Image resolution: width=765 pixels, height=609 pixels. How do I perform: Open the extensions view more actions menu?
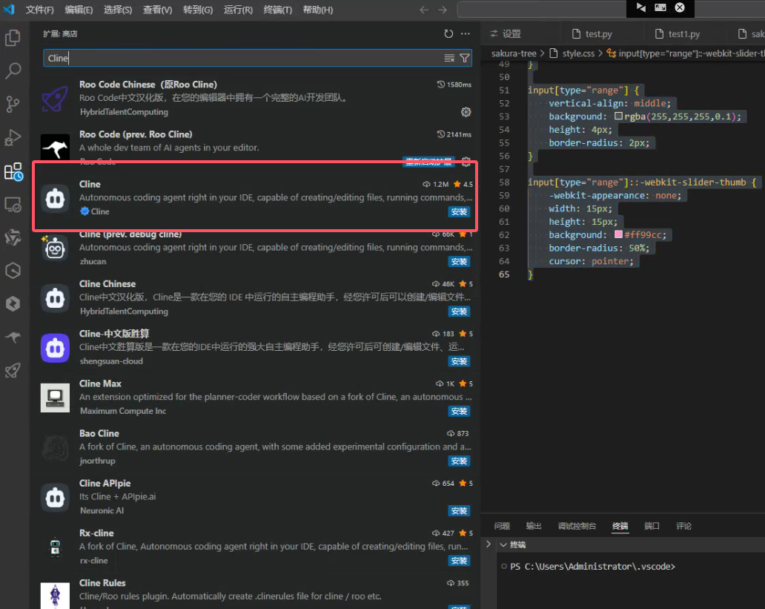466,33
